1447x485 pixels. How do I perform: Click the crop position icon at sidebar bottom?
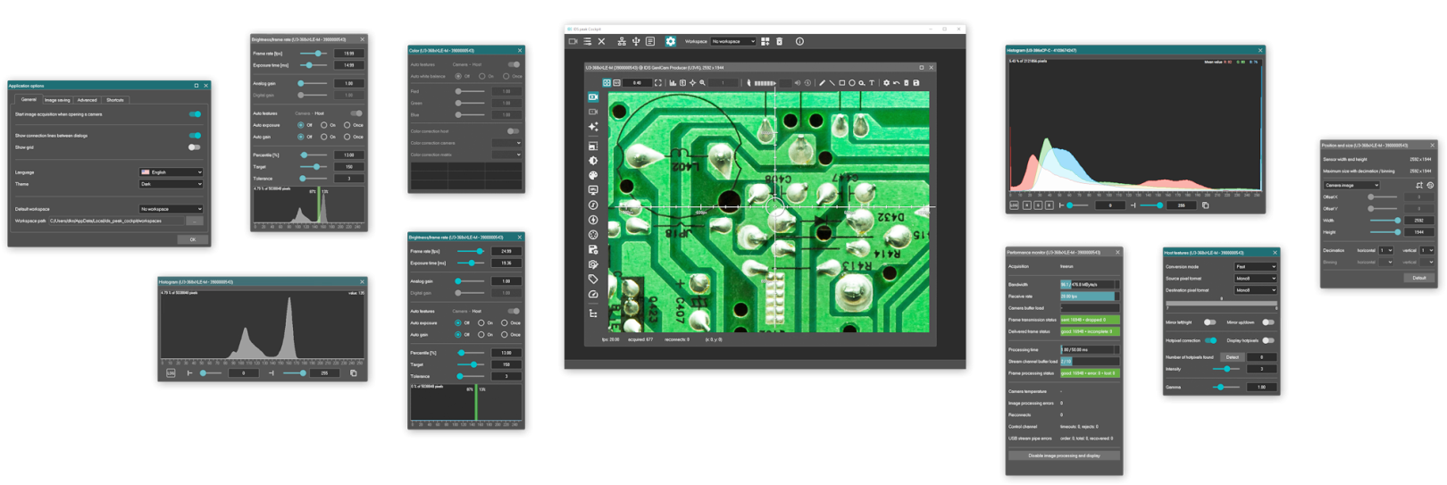click(593, 314)
